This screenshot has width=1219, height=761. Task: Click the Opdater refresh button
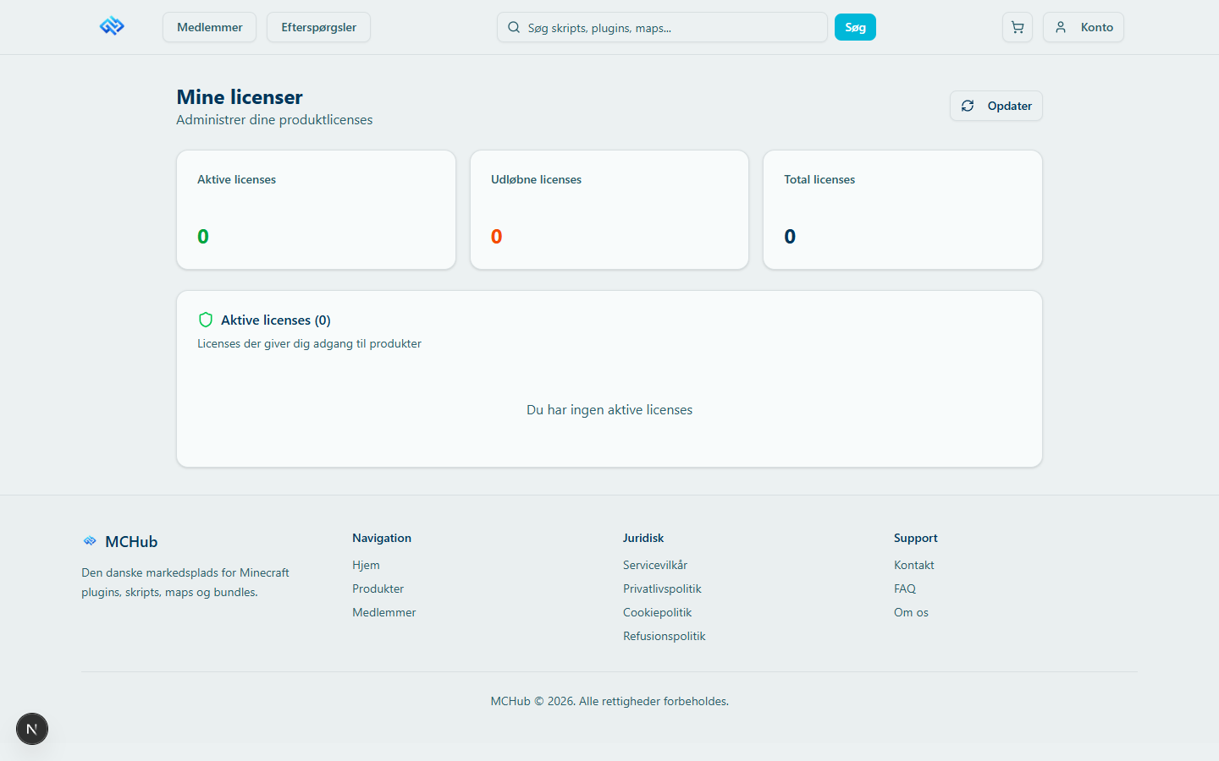coord(996,106)
